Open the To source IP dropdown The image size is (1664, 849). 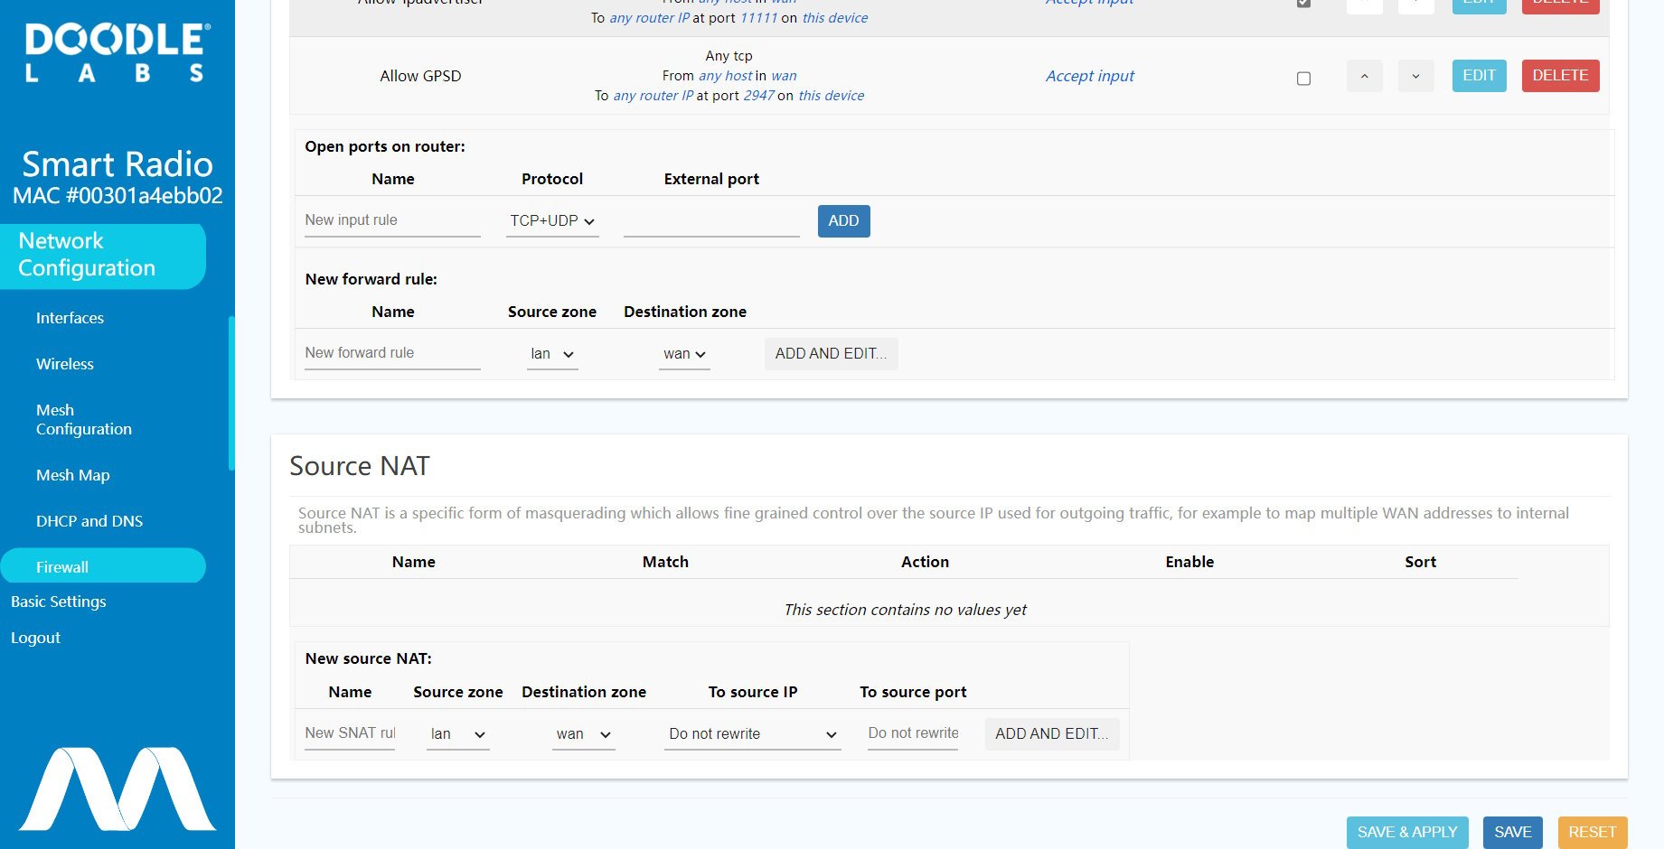(x=753, y=734)
